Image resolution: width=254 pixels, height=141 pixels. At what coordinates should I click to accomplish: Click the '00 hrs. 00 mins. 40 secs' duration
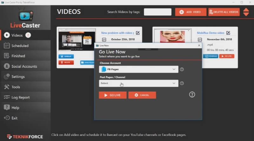[x=220, y=50]
